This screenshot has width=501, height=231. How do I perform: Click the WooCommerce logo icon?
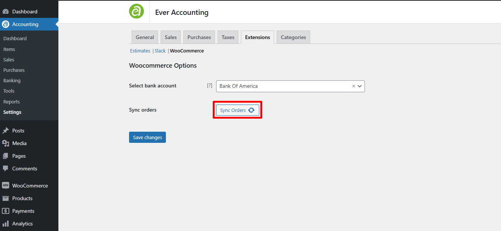(x=6, y=186)
